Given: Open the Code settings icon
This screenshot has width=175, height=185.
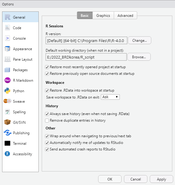Looking at the screenshot, I should (7, 28).
